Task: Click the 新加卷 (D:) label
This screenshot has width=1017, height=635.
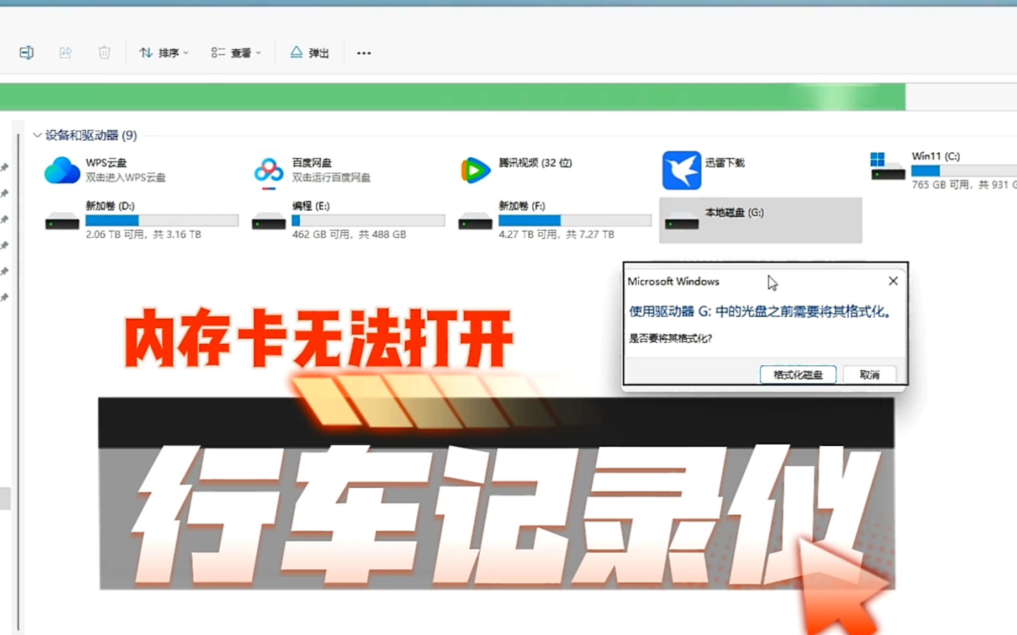Action: [x=110, y=206]
